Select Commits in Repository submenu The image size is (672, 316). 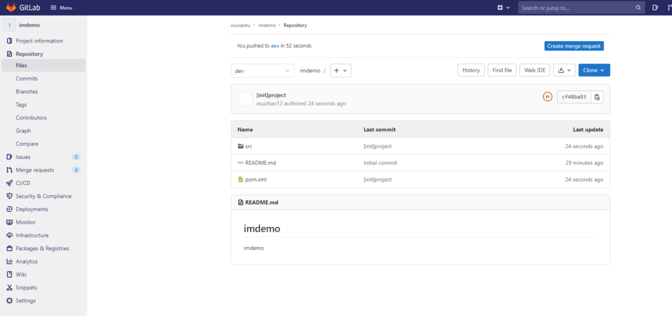[x=27, y=79]
